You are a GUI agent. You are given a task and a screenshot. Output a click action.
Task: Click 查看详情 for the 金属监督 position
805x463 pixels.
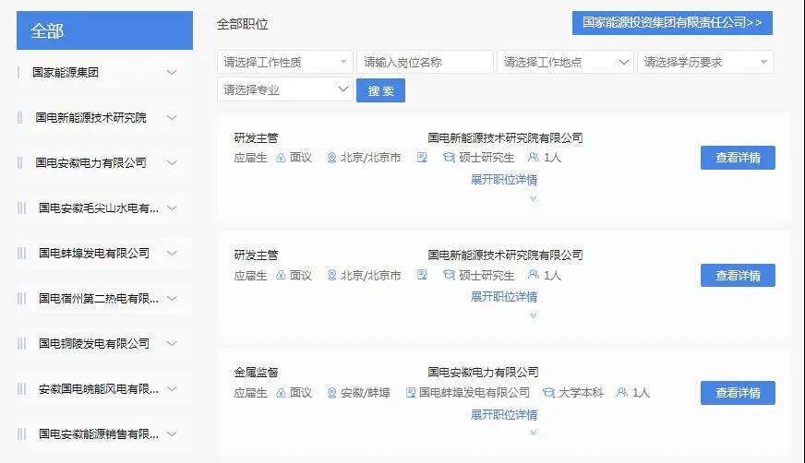pos(738,393)
